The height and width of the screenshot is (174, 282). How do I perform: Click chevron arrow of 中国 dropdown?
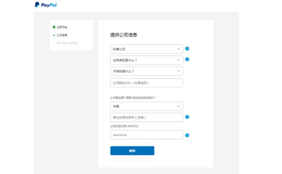(178, 106)
